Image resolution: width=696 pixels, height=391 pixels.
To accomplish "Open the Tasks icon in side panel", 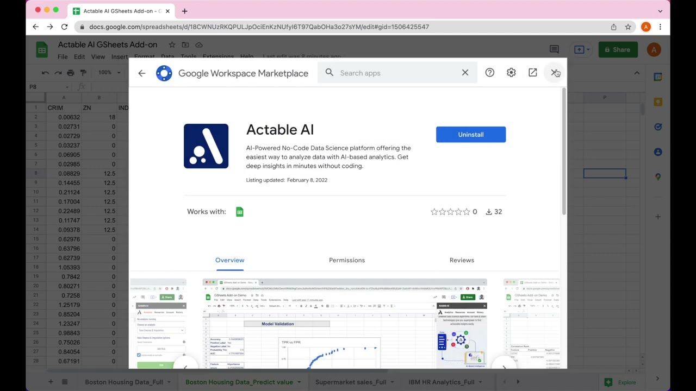I will pyautogui.click(x=658, y=127).
